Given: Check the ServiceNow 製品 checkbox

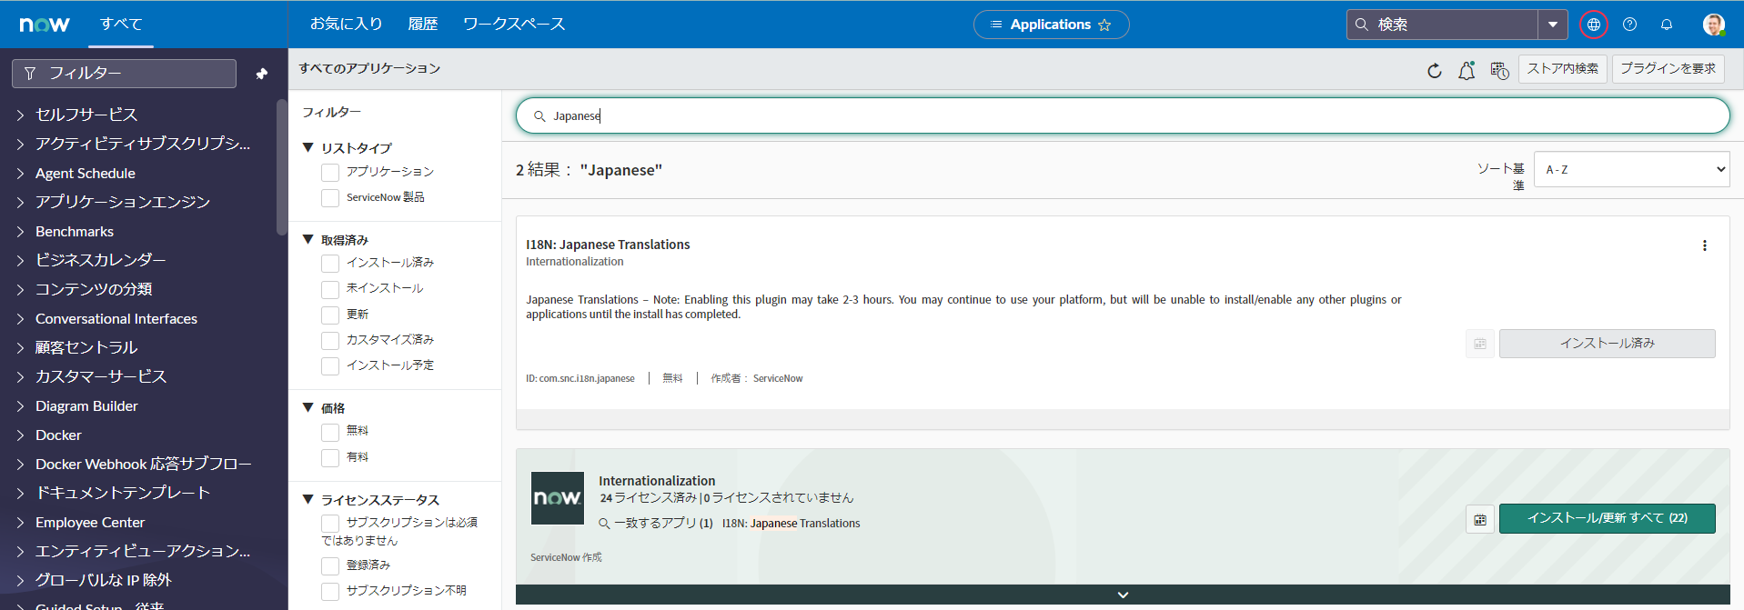Looking at the screenshot, I should tap(330, 198).
